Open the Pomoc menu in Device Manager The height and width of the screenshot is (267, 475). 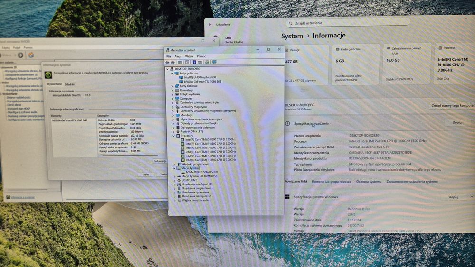click(201, 56)
